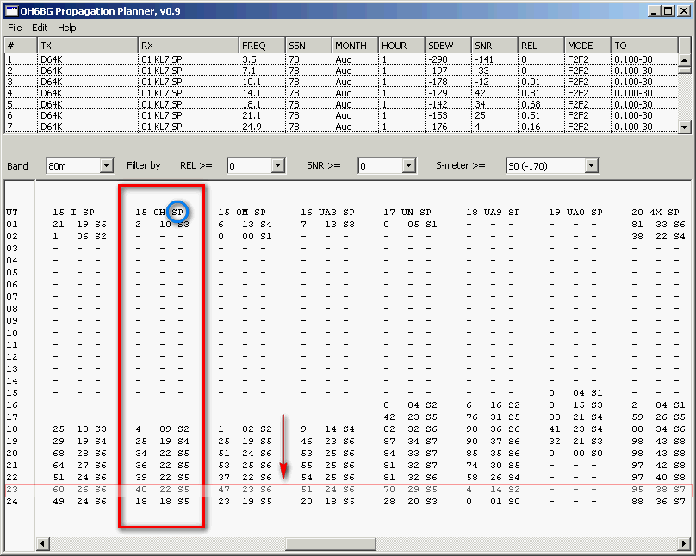Click the MONTH column header
The height and width of the screenshot is (556, 696).
355,46
